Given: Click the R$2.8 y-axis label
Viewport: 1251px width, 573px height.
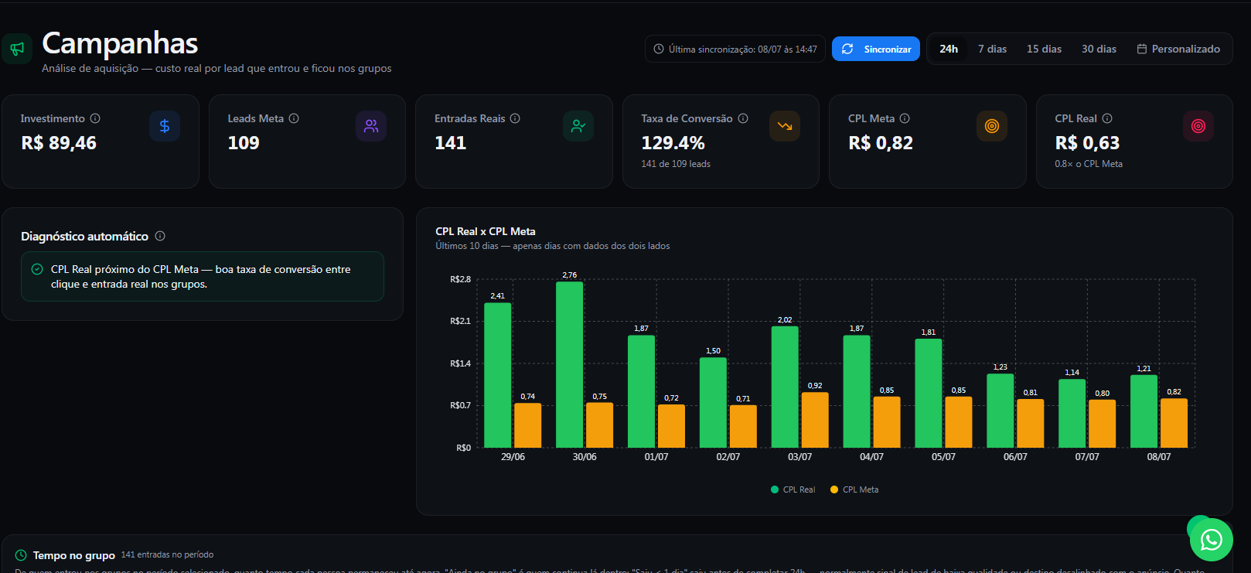Looking at the screenshot, I should click(x=460, y=279).
